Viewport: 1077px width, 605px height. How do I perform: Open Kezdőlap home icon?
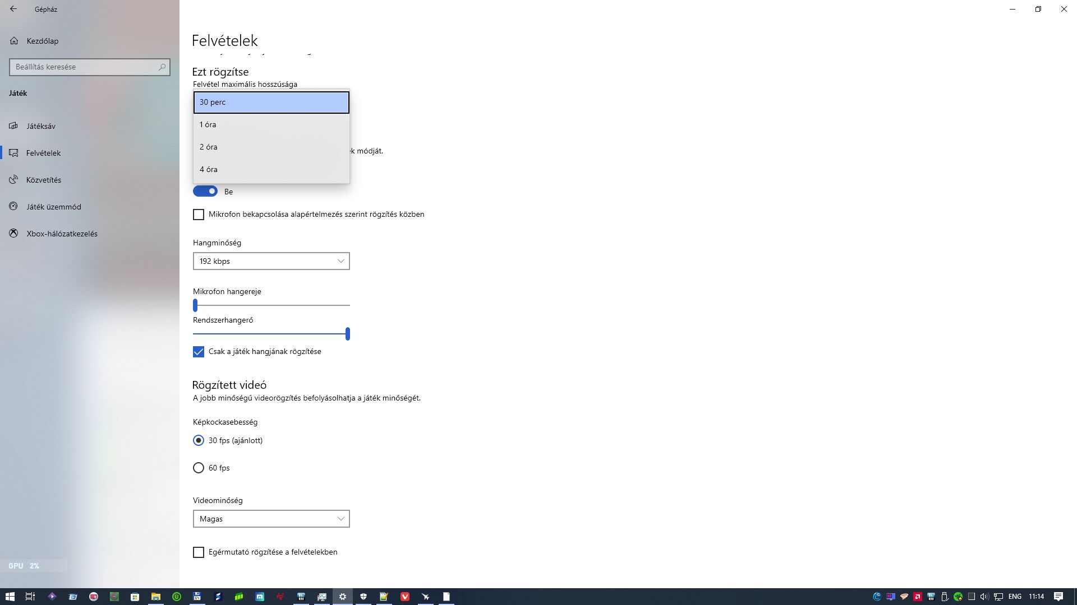coord(14,41)
